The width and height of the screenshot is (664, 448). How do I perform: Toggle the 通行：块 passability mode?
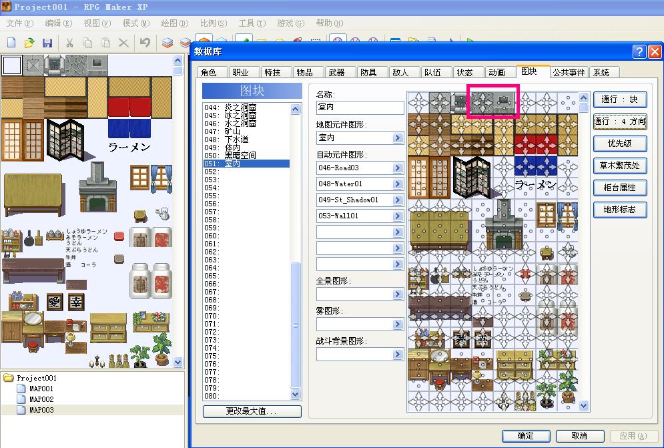point(619,99)
